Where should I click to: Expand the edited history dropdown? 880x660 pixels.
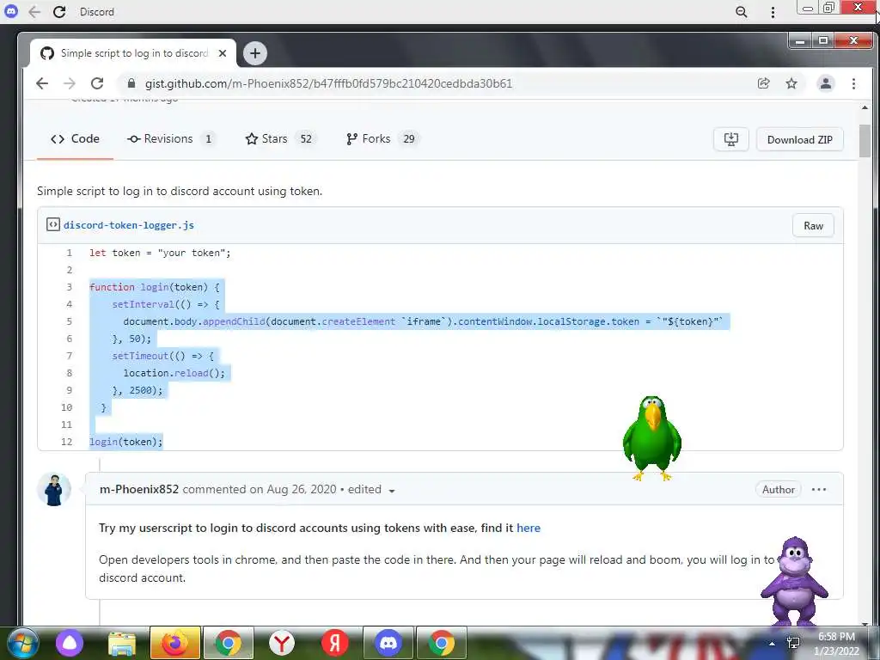371,490
